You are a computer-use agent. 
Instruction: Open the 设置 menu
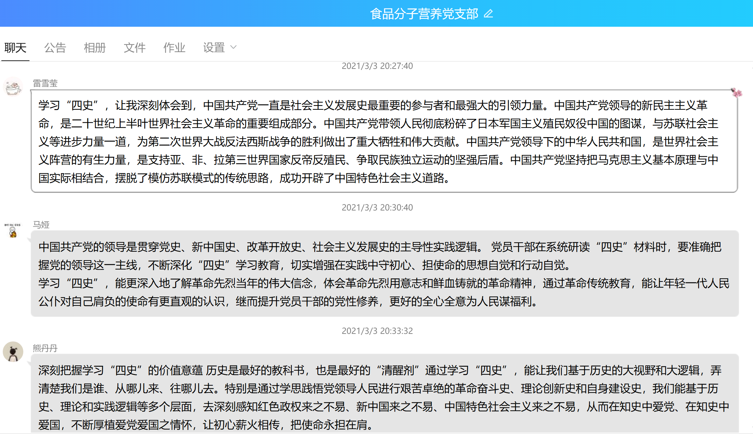pyautogui.click(x=214, y=48)
